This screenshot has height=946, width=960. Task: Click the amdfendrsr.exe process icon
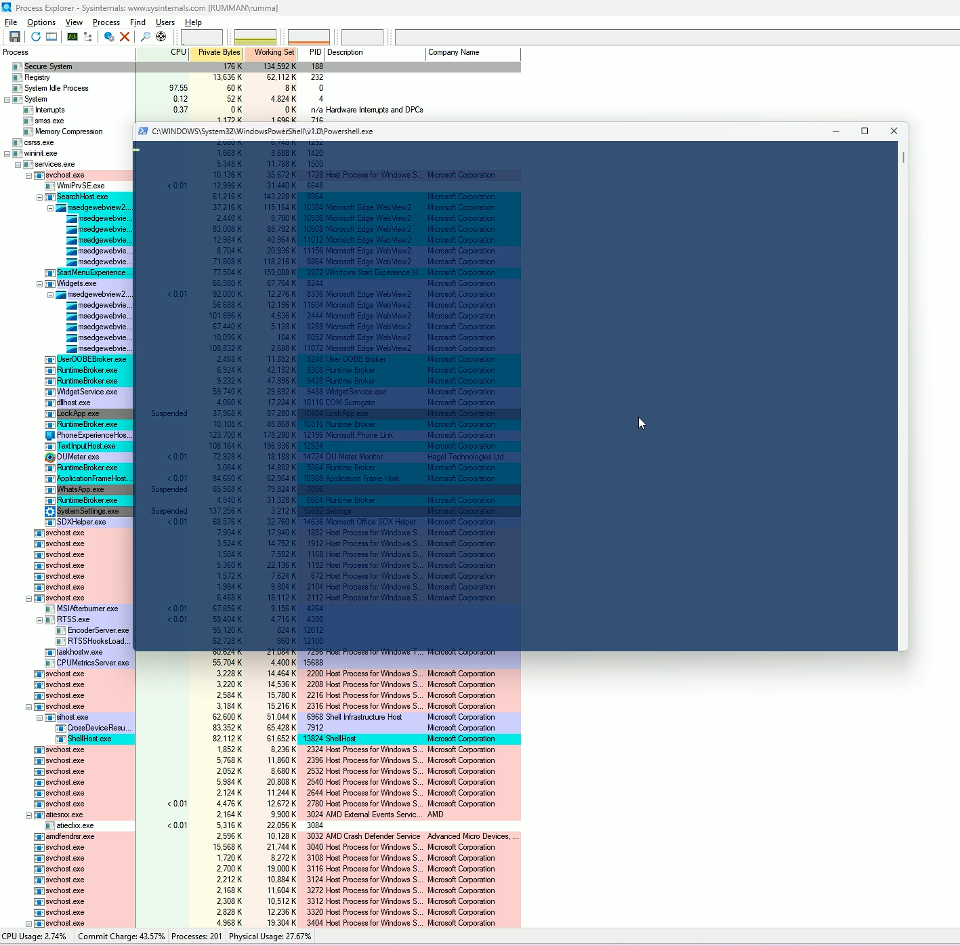pos(39,836)
